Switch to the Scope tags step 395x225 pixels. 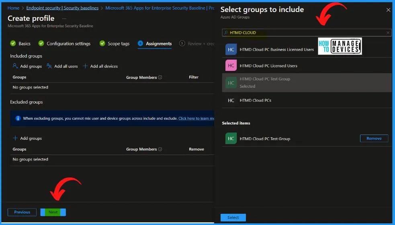coord(115,44)
